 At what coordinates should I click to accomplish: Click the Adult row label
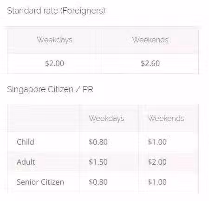(x=26, y=162)
